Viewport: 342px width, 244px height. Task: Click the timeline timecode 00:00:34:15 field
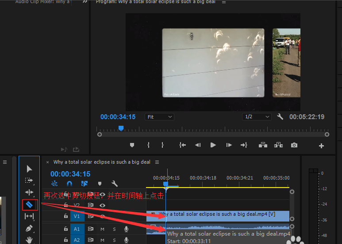click(70, 174)
